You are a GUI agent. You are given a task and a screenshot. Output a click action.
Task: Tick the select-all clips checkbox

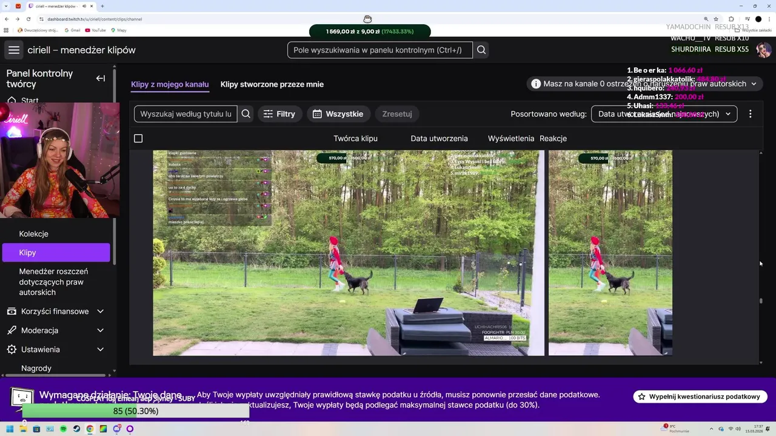coord(138,139)
